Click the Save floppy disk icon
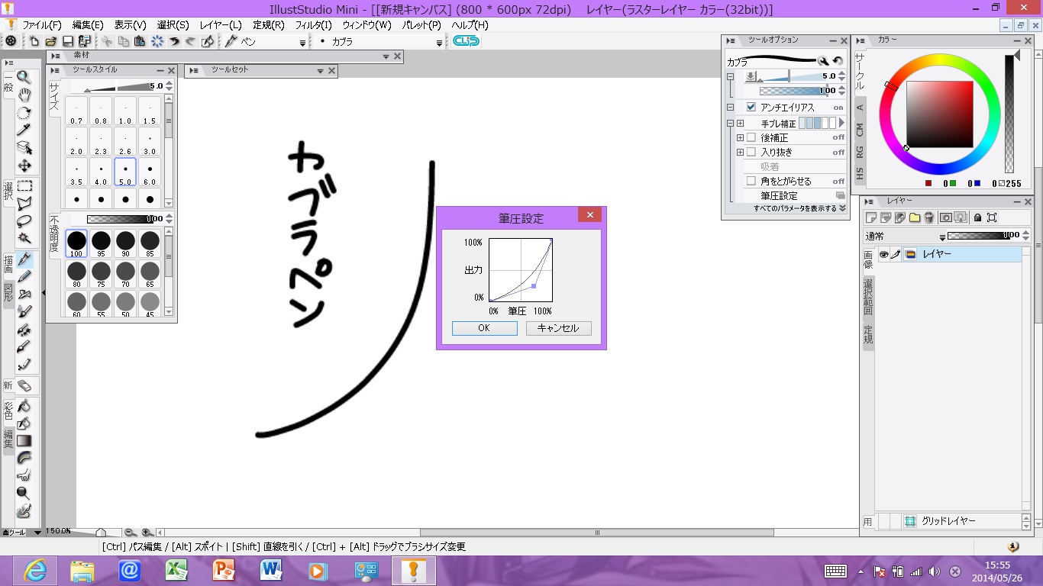Screen dimensions: 1043x586 (x=67, y=41)
